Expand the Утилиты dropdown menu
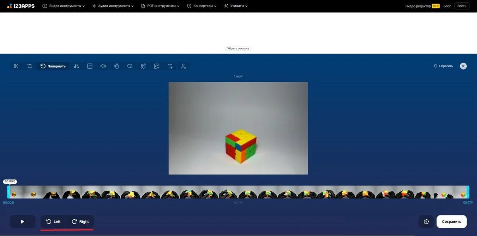This screenshot has width=477, height=236. [x=236, y=6]
